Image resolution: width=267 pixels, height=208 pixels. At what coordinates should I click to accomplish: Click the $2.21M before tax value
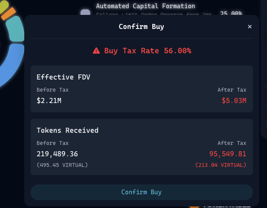pos(49,101)
